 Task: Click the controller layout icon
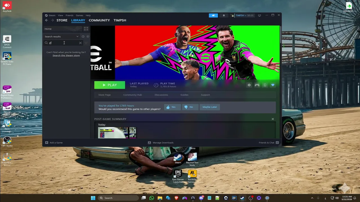pos(257,85)
